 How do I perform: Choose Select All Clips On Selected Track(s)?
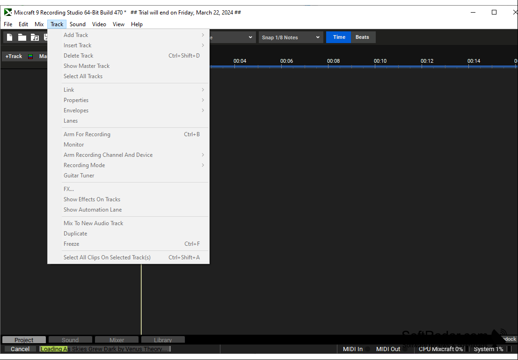[129, 257]
